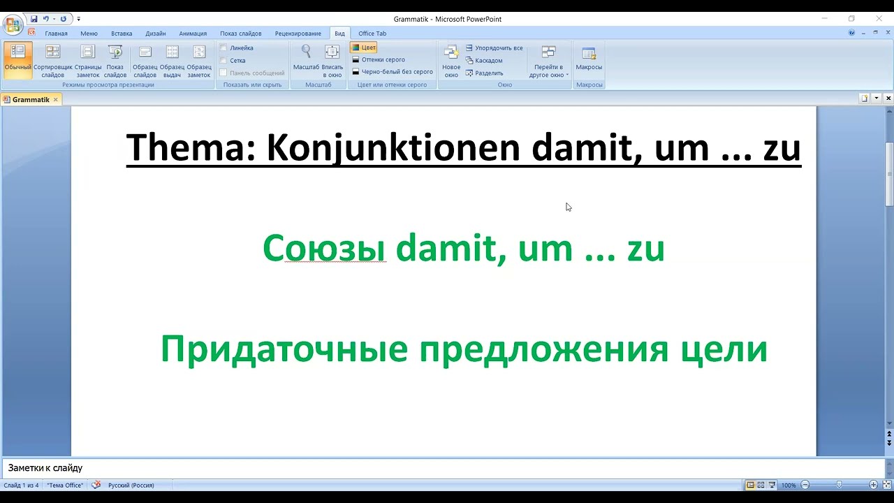Open Образец выдач master view
This screenshot has width=894, height=503.
(x=172, y=60)
